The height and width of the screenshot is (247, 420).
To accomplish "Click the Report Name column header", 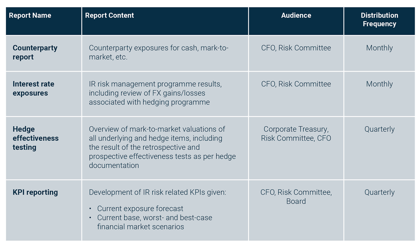I will pyautogui.click(x=30, y=15).
